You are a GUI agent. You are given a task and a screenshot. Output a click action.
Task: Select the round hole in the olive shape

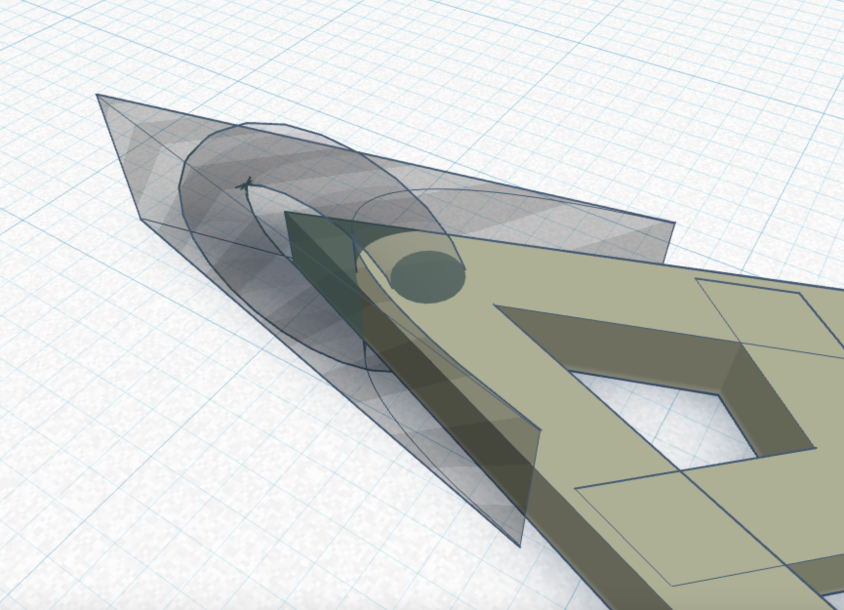(x=428, y=277)
